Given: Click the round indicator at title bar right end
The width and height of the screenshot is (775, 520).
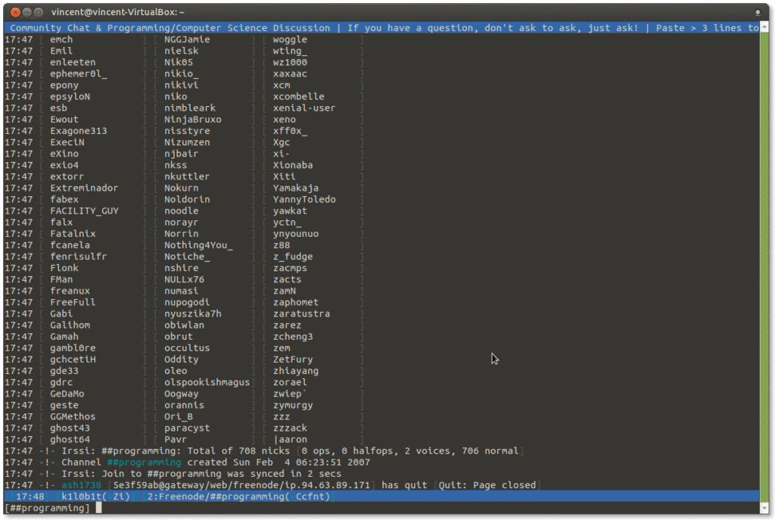Looking at the screenshot, I should click(758, 12).
